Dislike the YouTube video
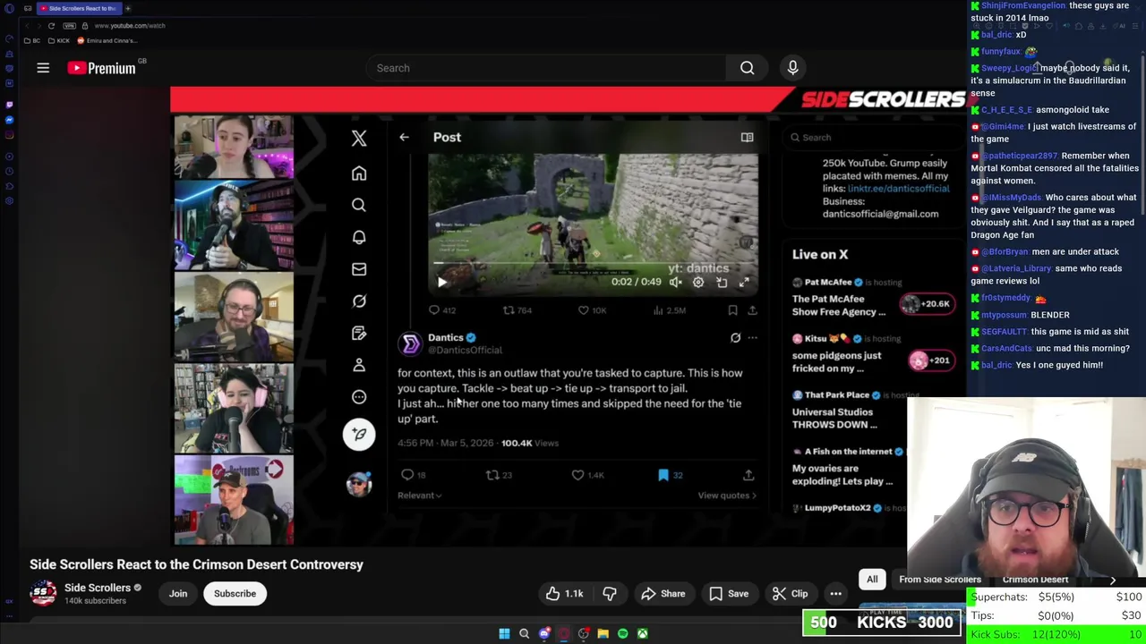 point(610,594)
